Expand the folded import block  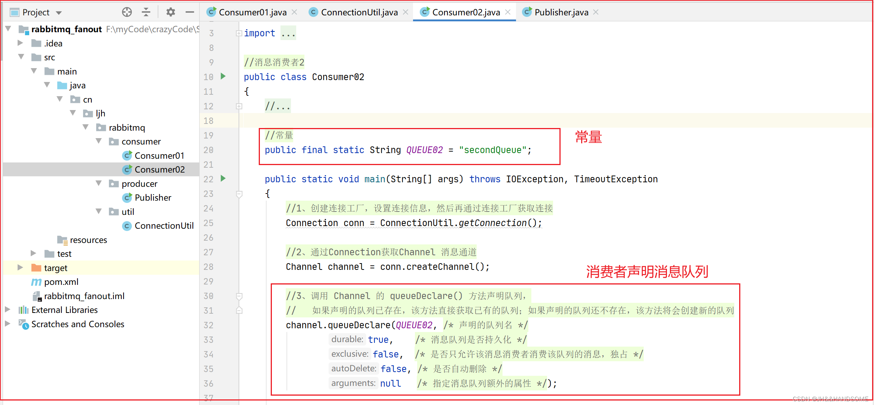239,33
